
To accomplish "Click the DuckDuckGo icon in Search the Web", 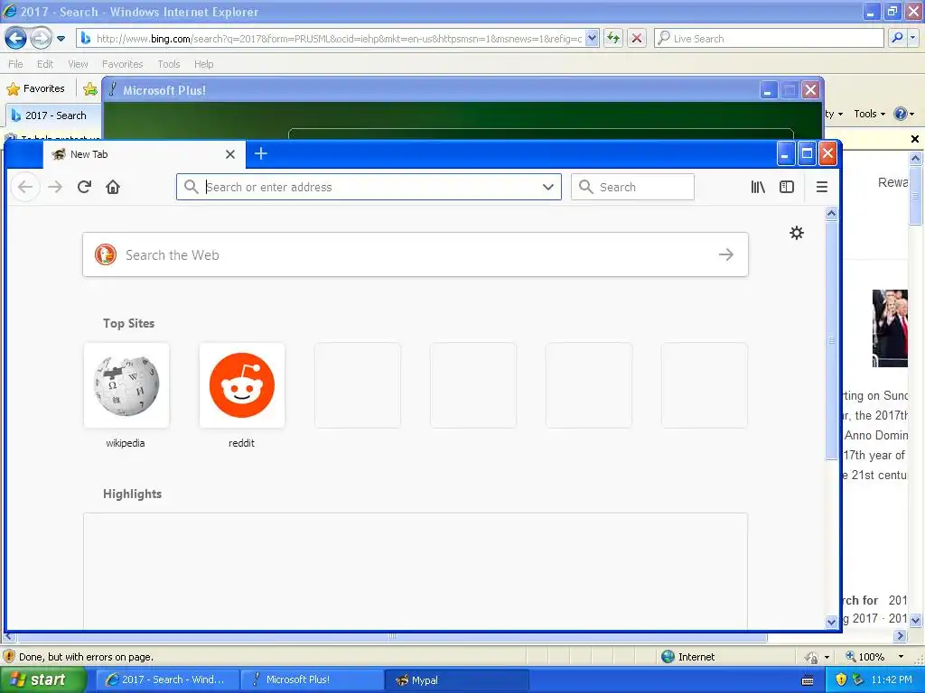I will pos(106,254).
